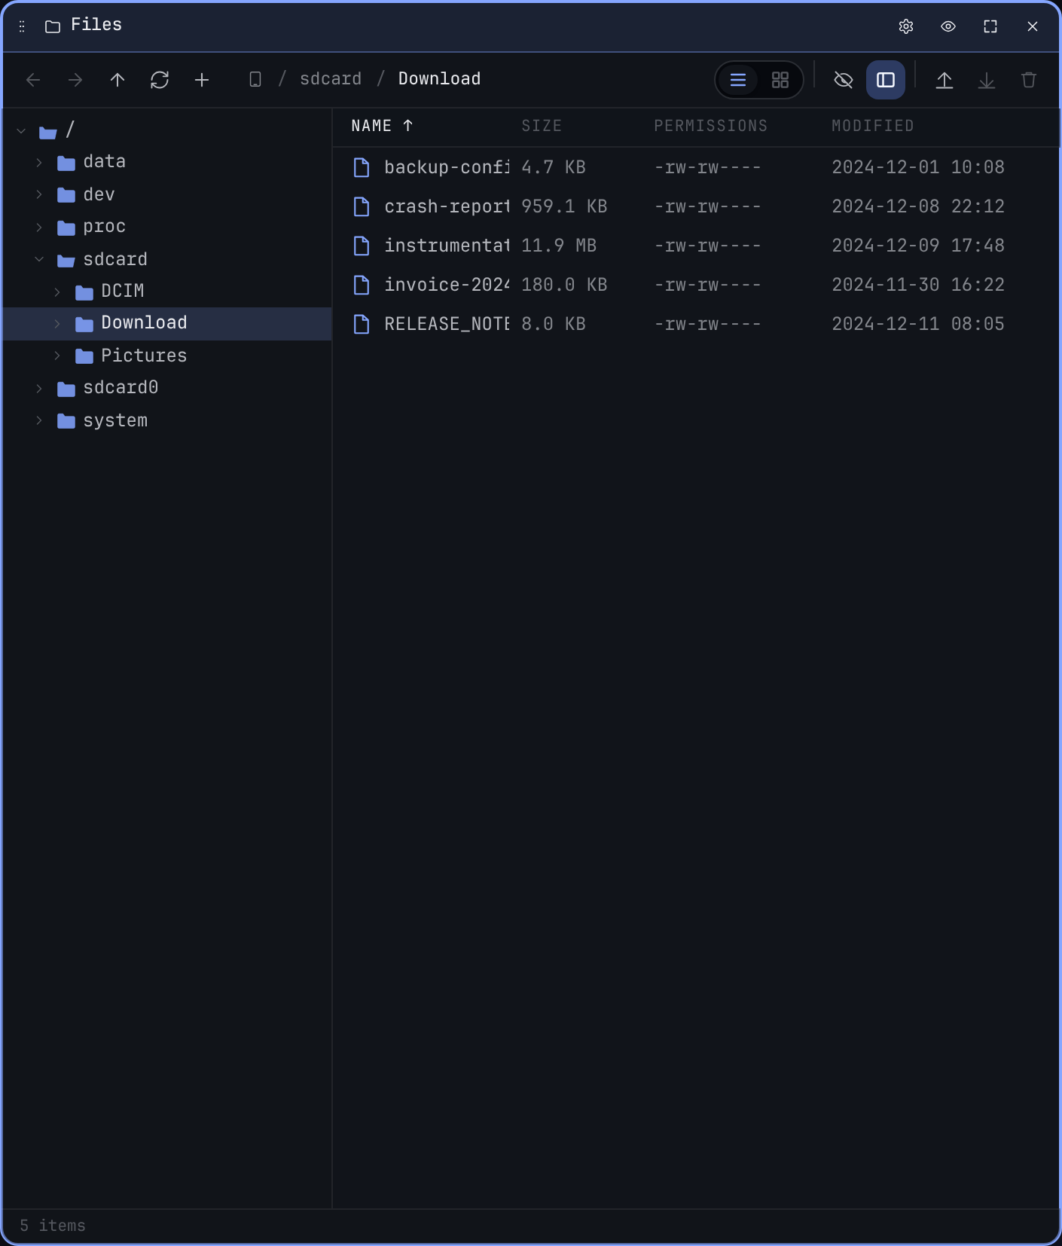Select the proc folder in tree
1062x1246 pixels.
[167, 227]
